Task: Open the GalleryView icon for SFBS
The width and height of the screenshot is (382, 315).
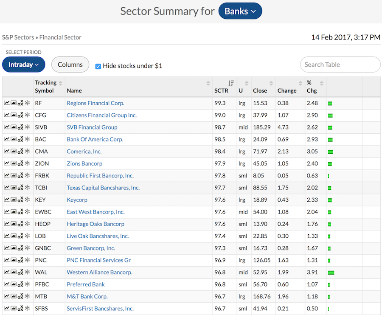Action: point(14,308)
